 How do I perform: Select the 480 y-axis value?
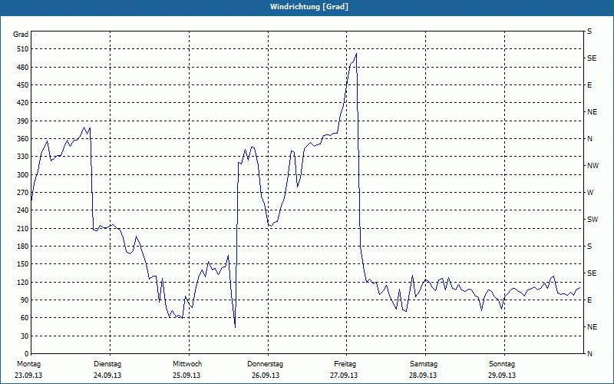pyautogui.click(x=23, y=68)
